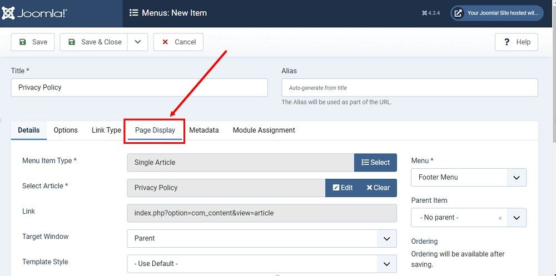The height and width of the screenshot is (276, 556).
Task: Open the Link Type tab
Action: click(106, 130)
